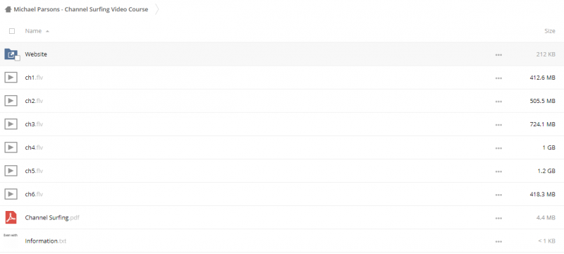Image resolution: width=564 pixels, height=254 pixels.
Task: Expand the breadcrumb chevron after folder name
Action: (x=157, y=10)
